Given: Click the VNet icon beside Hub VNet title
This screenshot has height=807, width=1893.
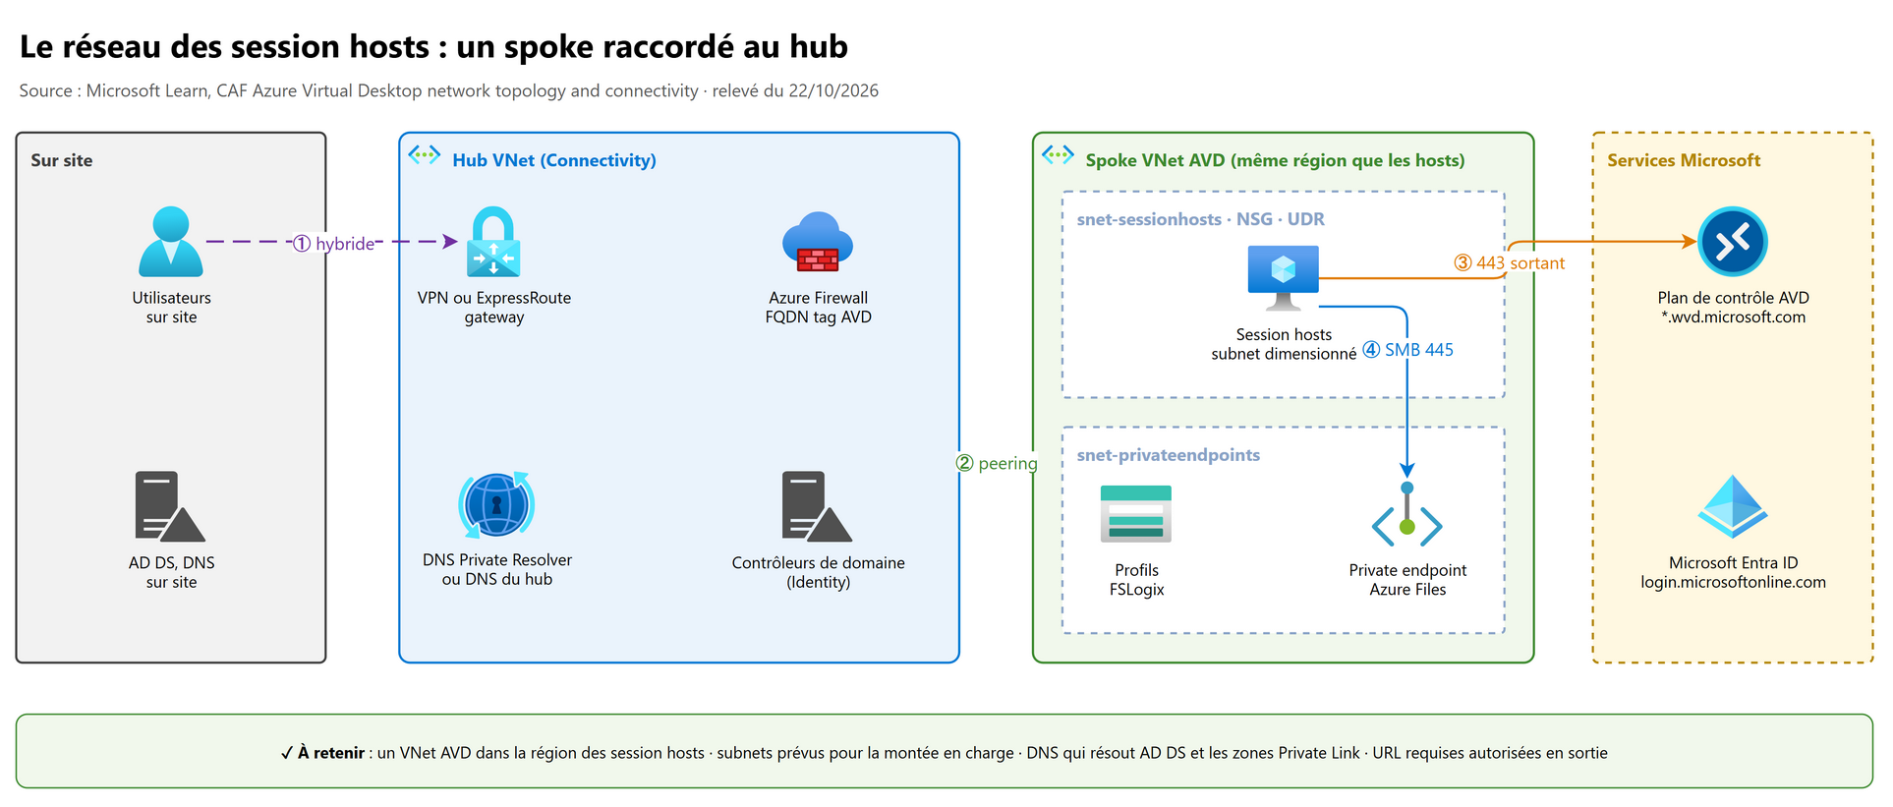Looking at the screenshot, I should tap(425, 154).
